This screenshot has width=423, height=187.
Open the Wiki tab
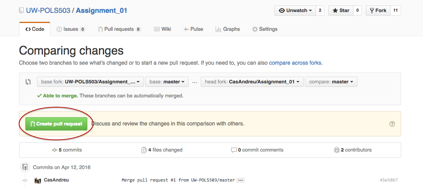coord(163,29)
